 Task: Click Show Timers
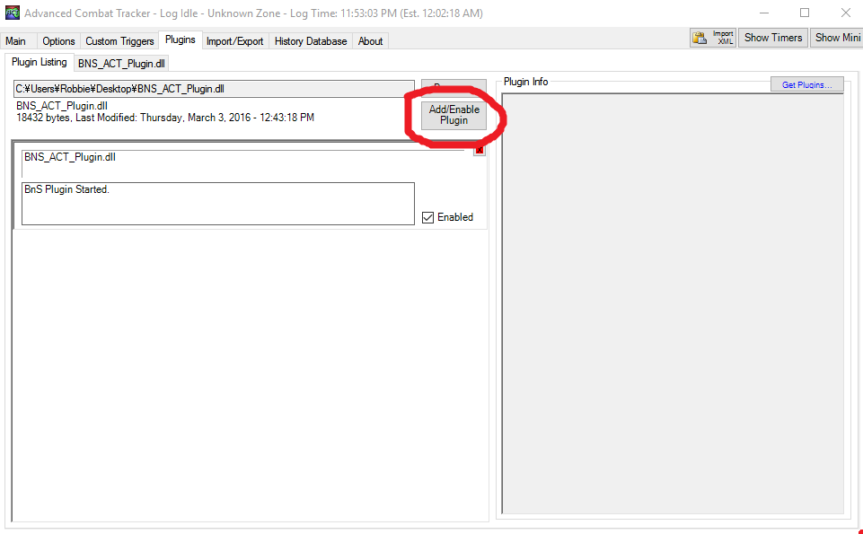(771, 37)
